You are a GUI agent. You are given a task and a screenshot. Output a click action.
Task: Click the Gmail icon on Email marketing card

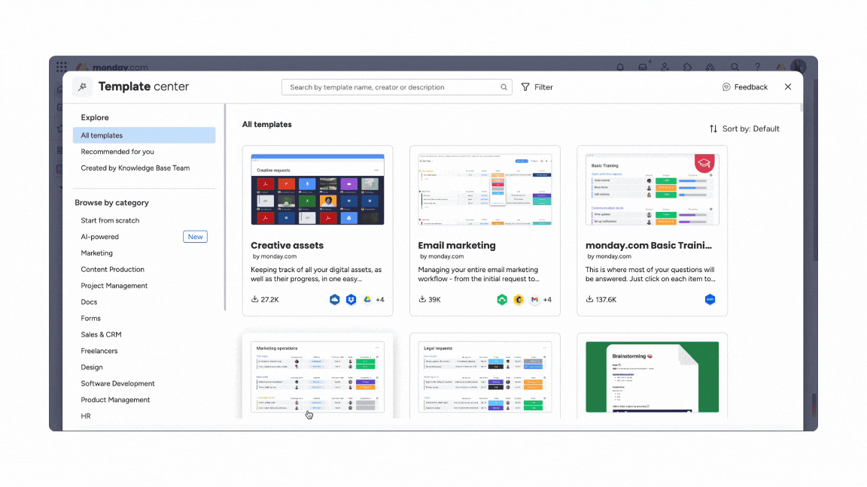pos(534,300)
